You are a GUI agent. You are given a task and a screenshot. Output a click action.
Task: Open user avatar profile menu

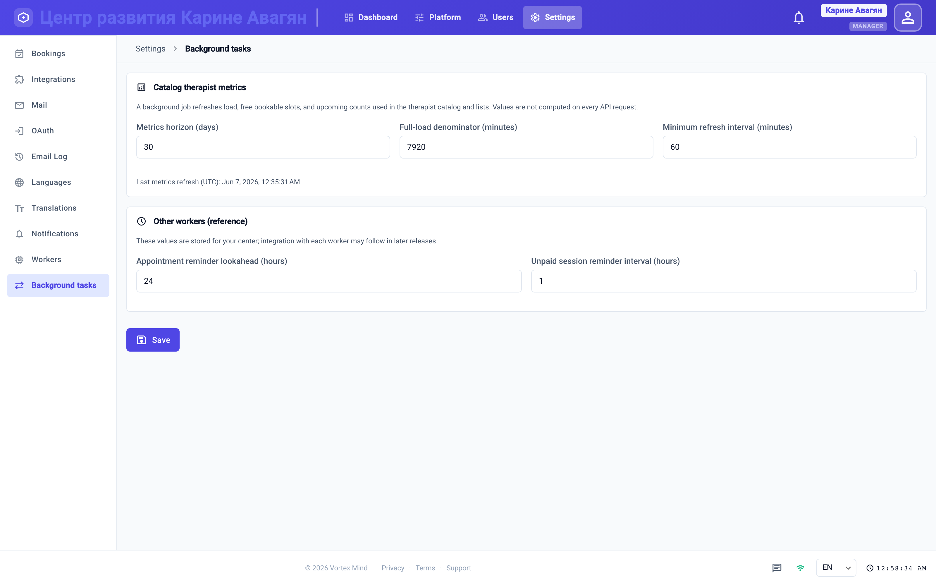907,18
